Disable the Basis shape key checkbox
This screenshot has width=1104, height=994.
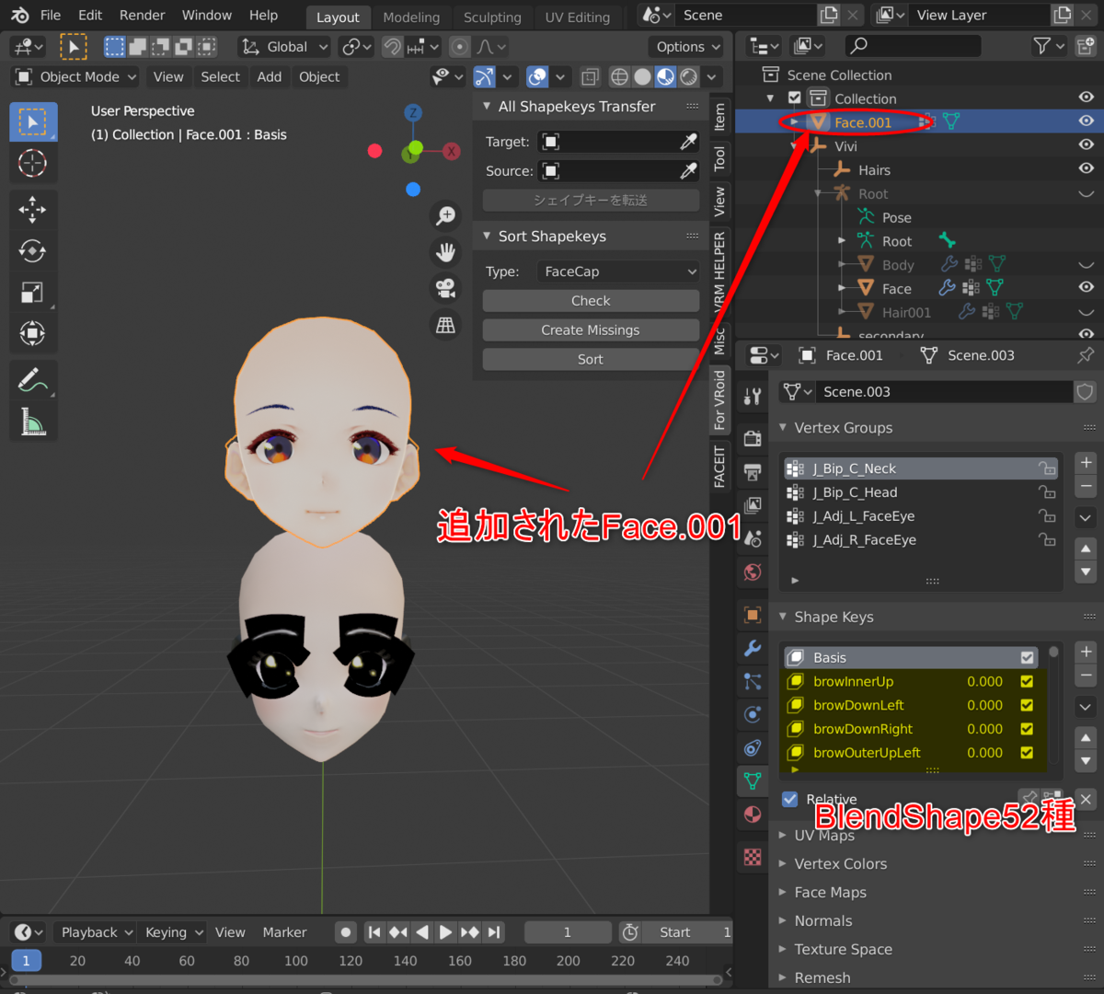[1027, 658]
